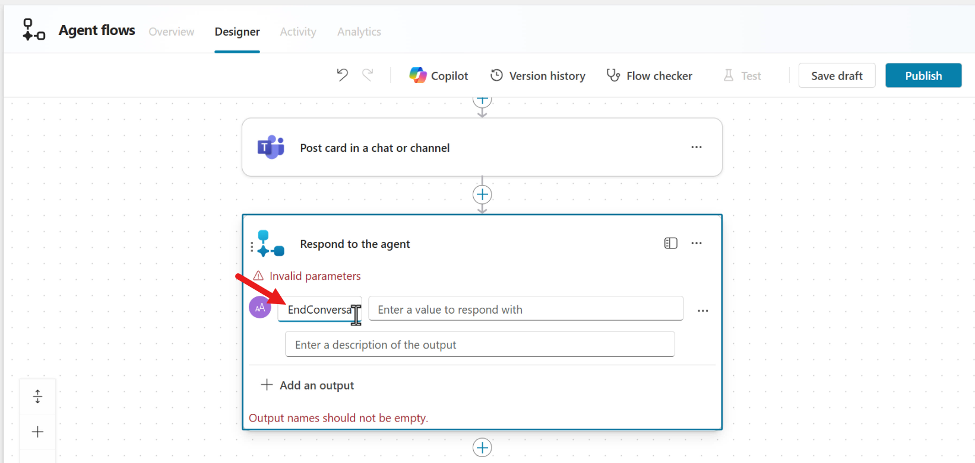This screenshot has height=463, width=975.
Task: Add a step below Respond to the agent
Action: (x=482, y=448)
